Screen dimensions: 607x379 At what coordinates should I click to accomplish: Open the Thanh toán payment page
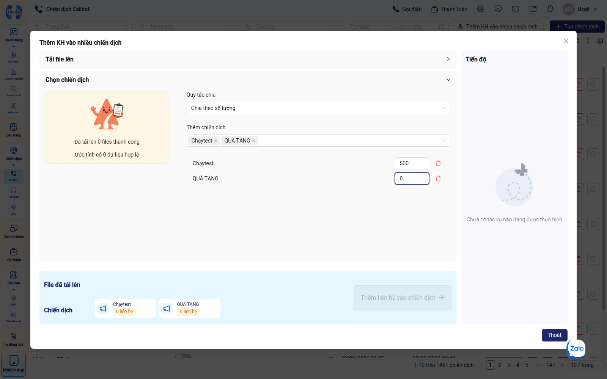[x=449, y=9]
